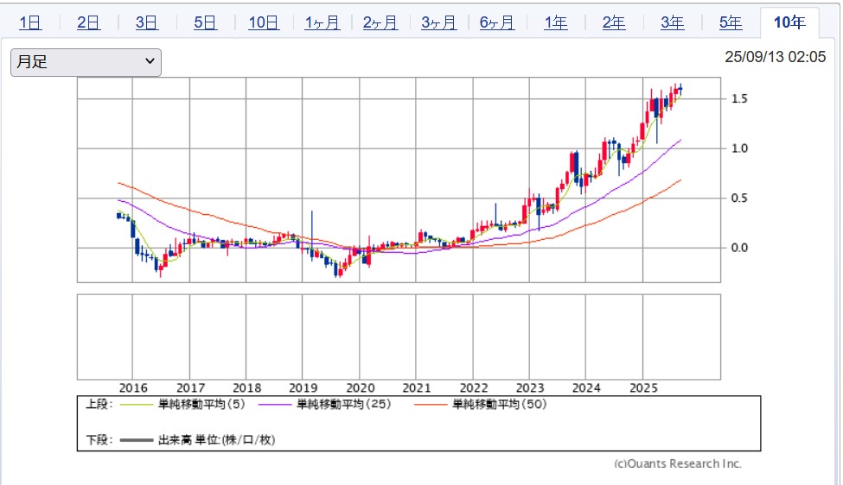Switch to the 5日 period tab
The height and width of the screenshot is (485, 843).
(x=205, y=22)
